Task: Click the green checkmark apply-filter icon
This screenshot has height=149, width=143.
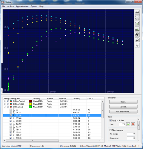Action: [x=128, y=124]
